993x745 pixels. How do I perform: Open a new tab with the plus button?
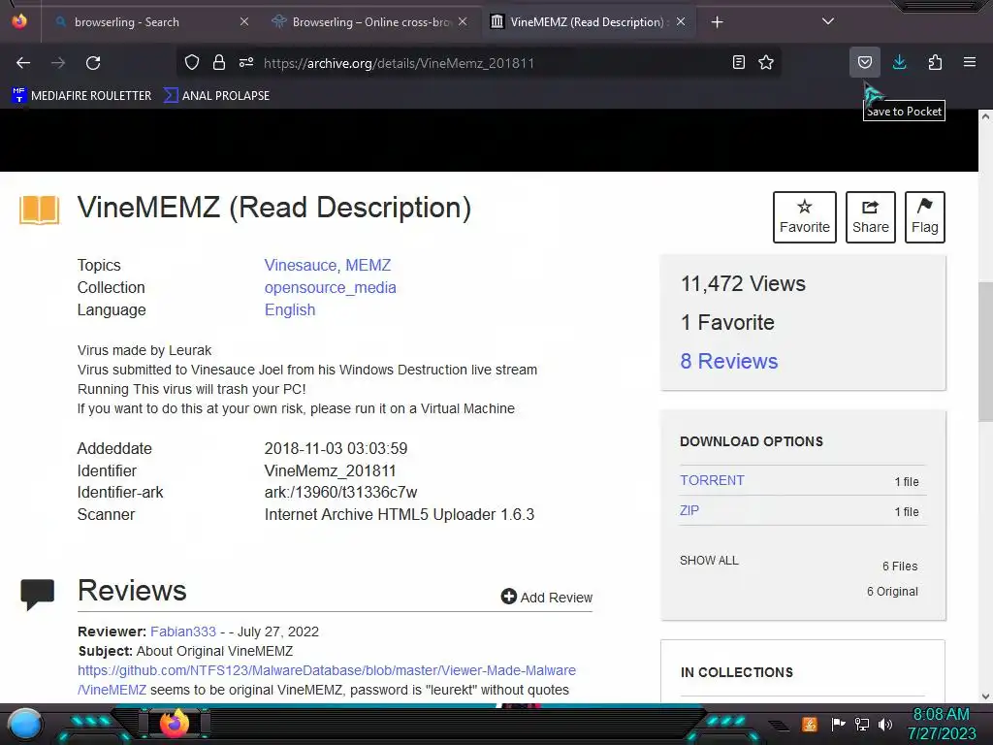point(717,22)
